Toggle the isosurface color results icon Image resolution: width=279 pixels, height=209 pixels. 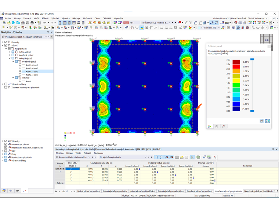pyautogui.click(x=142, y=28)
